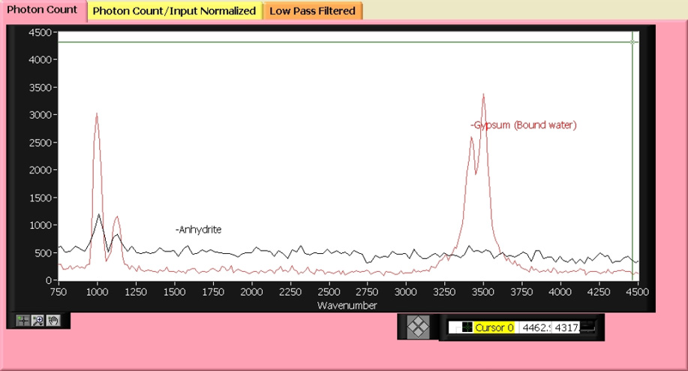Switch to the Photon Count tab
Image resolution: width=688 pixels, height=371 pixels.
[43, 10]
